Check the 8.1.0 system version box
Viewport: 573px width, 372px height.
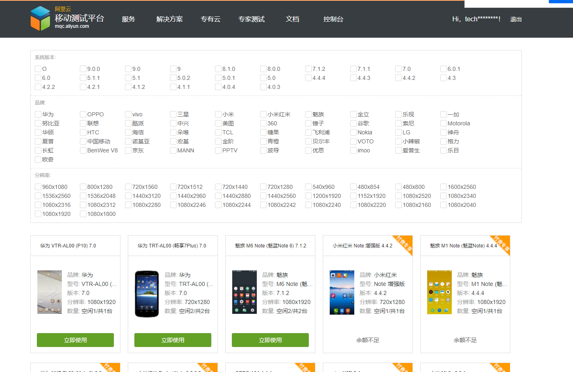tap(218, 69)
